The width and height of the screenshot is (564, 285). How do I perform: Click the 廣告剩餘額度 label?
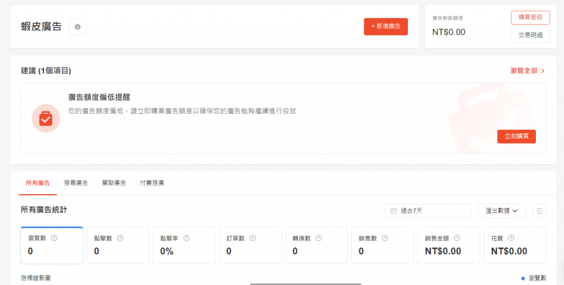pos(448,18)
